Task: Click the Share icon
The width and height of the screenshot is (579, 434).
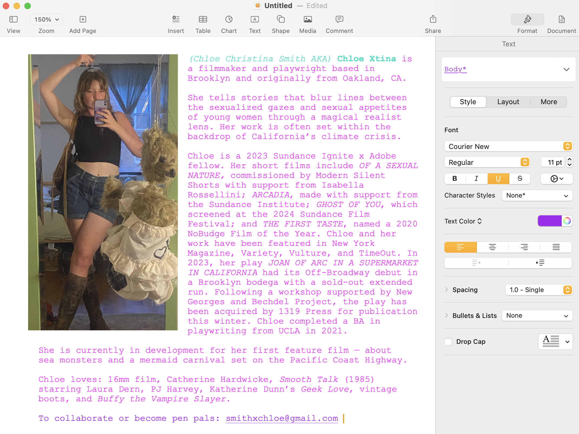Action: point(433,19)
